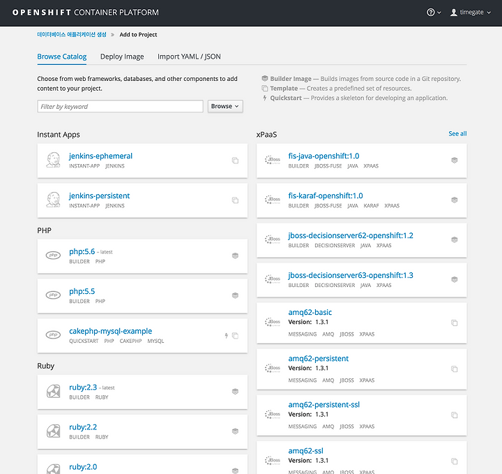Click the Ruby logo on ruby:2.3 card

click(x=53, y=392)
